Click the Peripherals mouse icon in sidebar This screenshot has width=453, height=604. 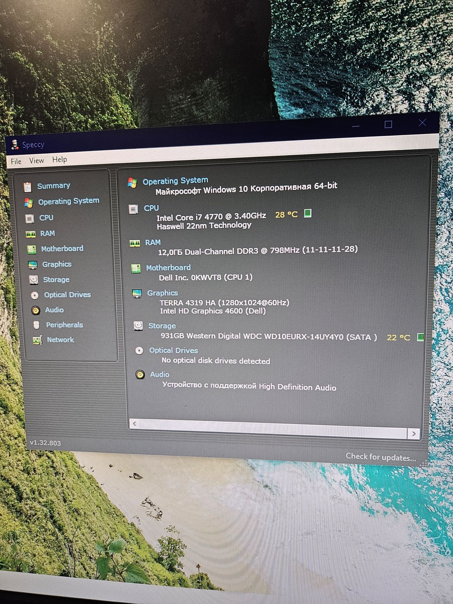click(37, 325)
